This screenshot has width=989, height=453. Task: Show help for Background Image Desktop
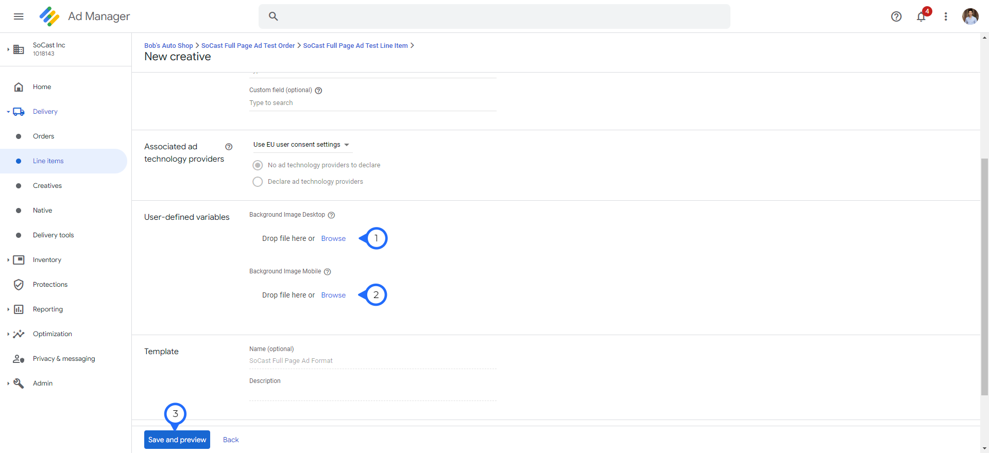331,215
